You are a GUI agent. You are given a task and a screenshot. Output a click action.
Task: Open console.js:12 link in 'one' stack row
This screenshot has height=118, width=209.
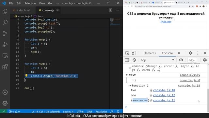pyautogui.click(x=164, y=95)
